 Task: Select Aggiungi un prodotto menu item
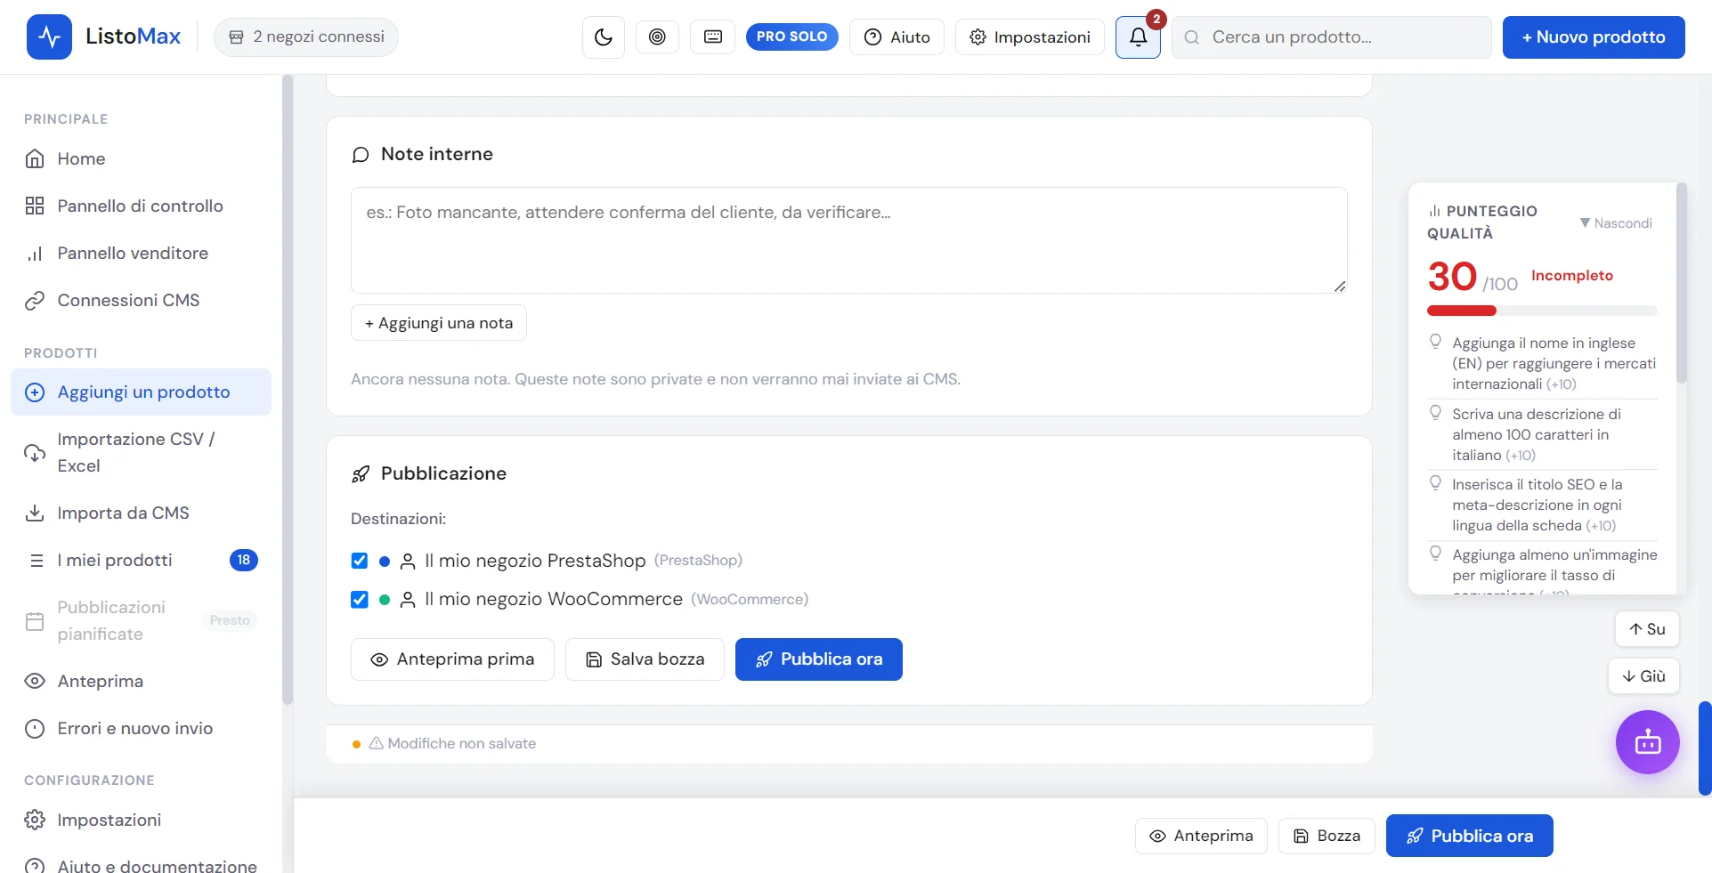coord(141,392)
